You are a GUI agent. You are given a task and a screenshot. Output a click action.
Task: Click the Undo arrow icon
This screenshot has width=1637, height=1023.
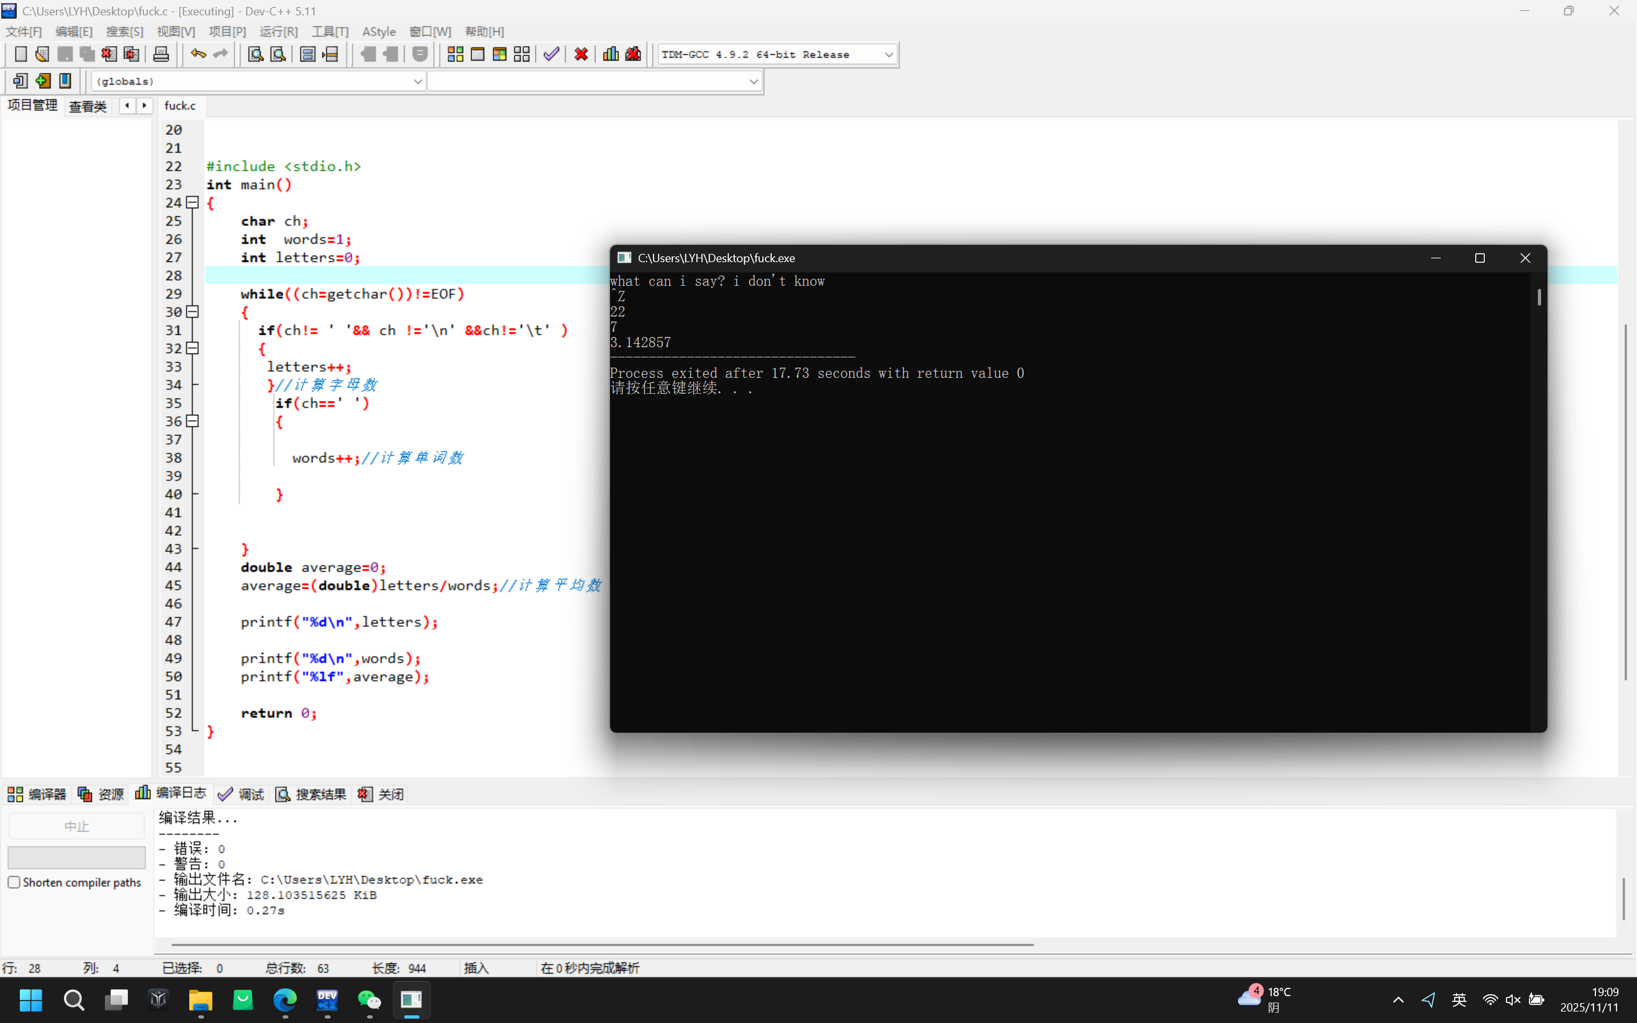198,54
